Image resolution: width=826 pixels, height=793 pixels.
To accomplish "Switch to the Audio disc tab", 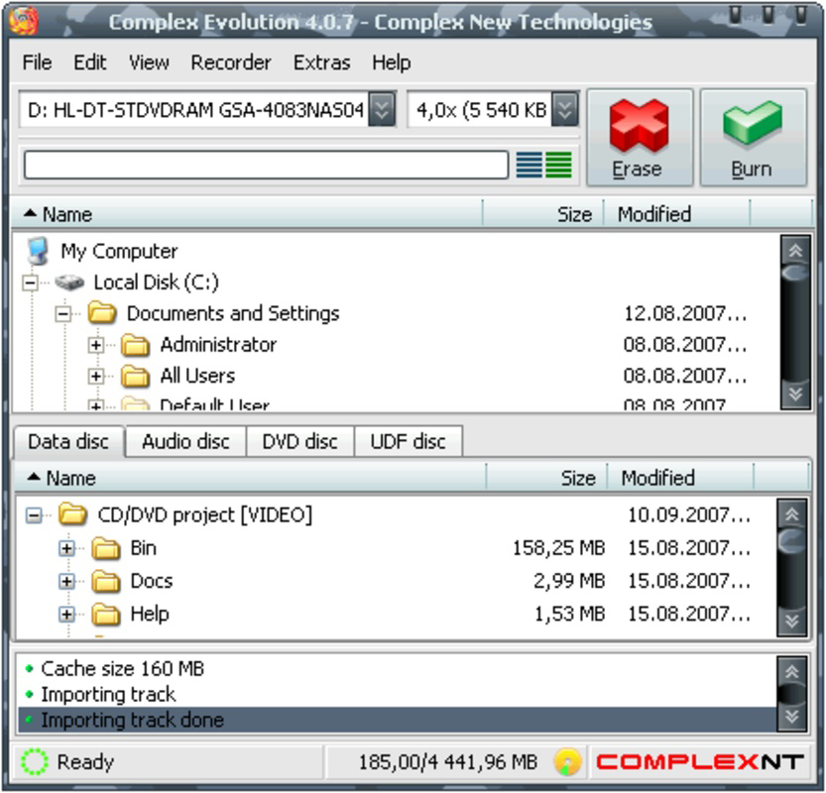I will coord(186,441).
